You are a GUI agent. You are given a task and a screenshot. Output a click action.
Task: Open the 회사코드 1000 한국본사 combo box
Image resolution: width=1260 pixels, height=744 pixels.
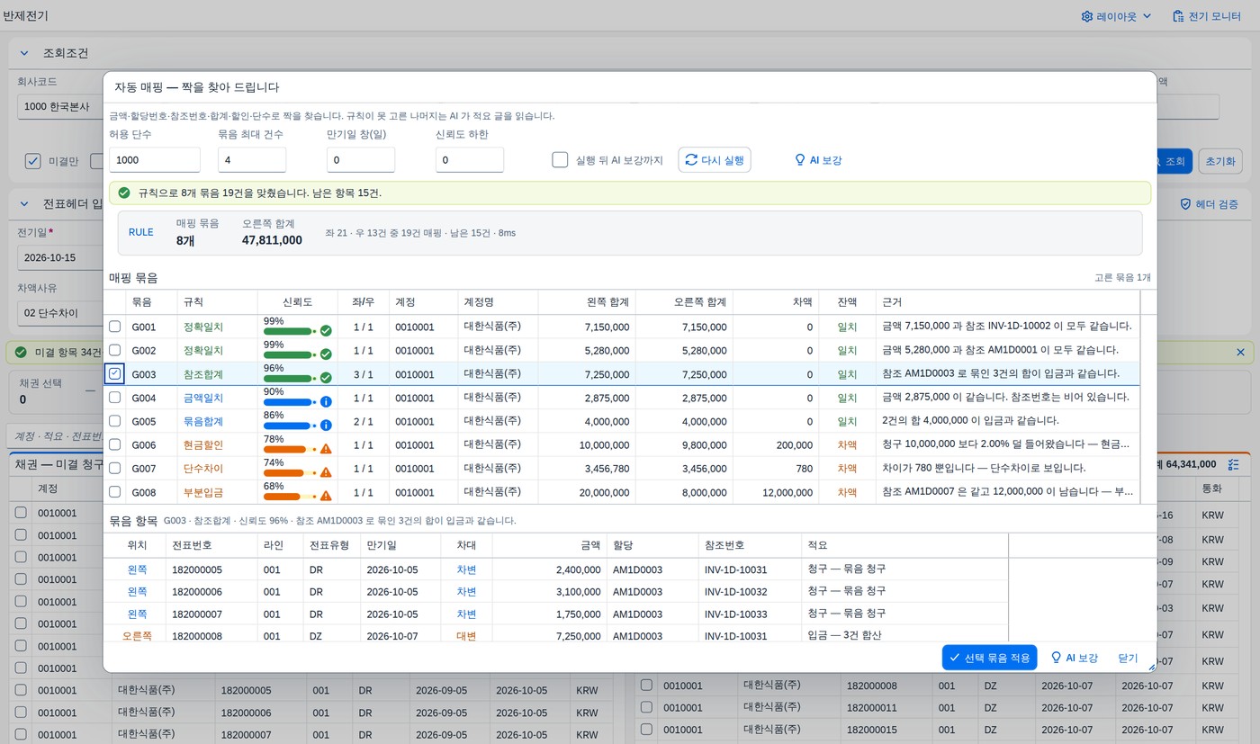[60, 106]
